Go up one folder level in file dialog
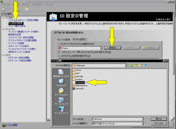Image resolution: width=176 pixels, height=129 pixels. tap(135, 65)
